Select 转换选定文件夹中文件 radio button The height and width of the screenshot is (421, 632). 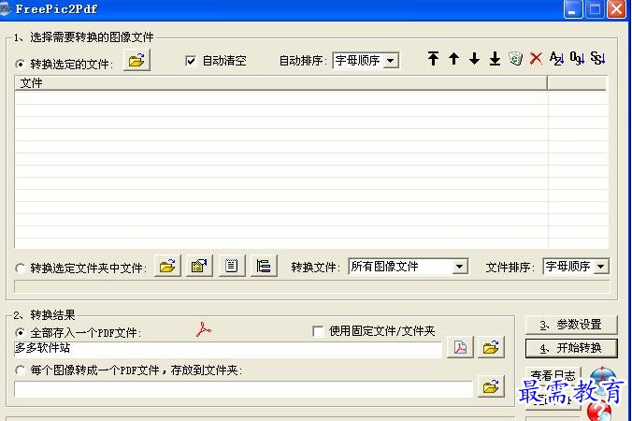point(20,269)
